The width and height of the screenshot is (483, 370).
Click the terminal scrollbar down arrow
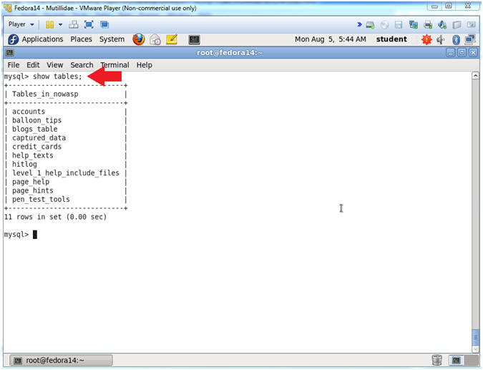[476, 349]
